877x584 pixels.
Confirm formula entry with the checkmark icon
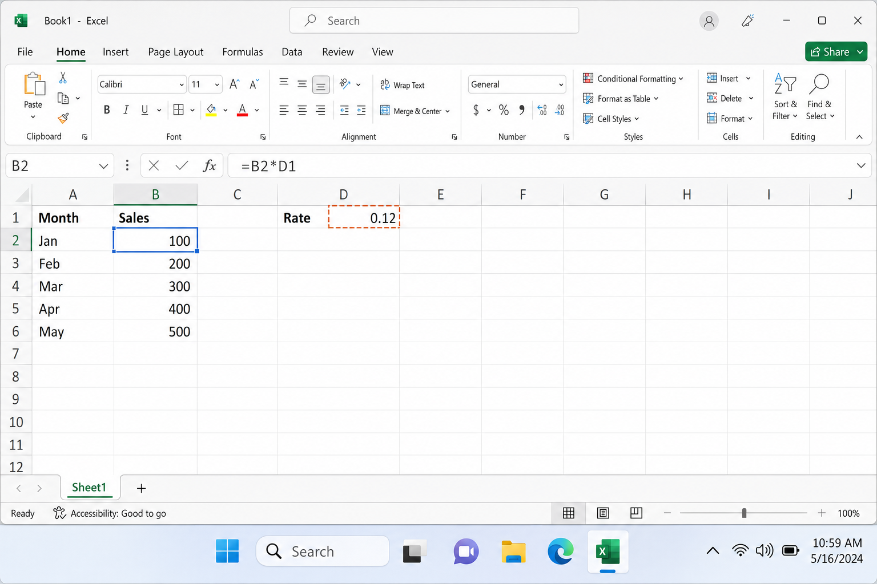(x=182, y=165)
